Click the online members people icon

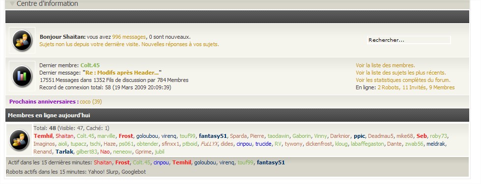pyautogui.click(x=19, y=140)
